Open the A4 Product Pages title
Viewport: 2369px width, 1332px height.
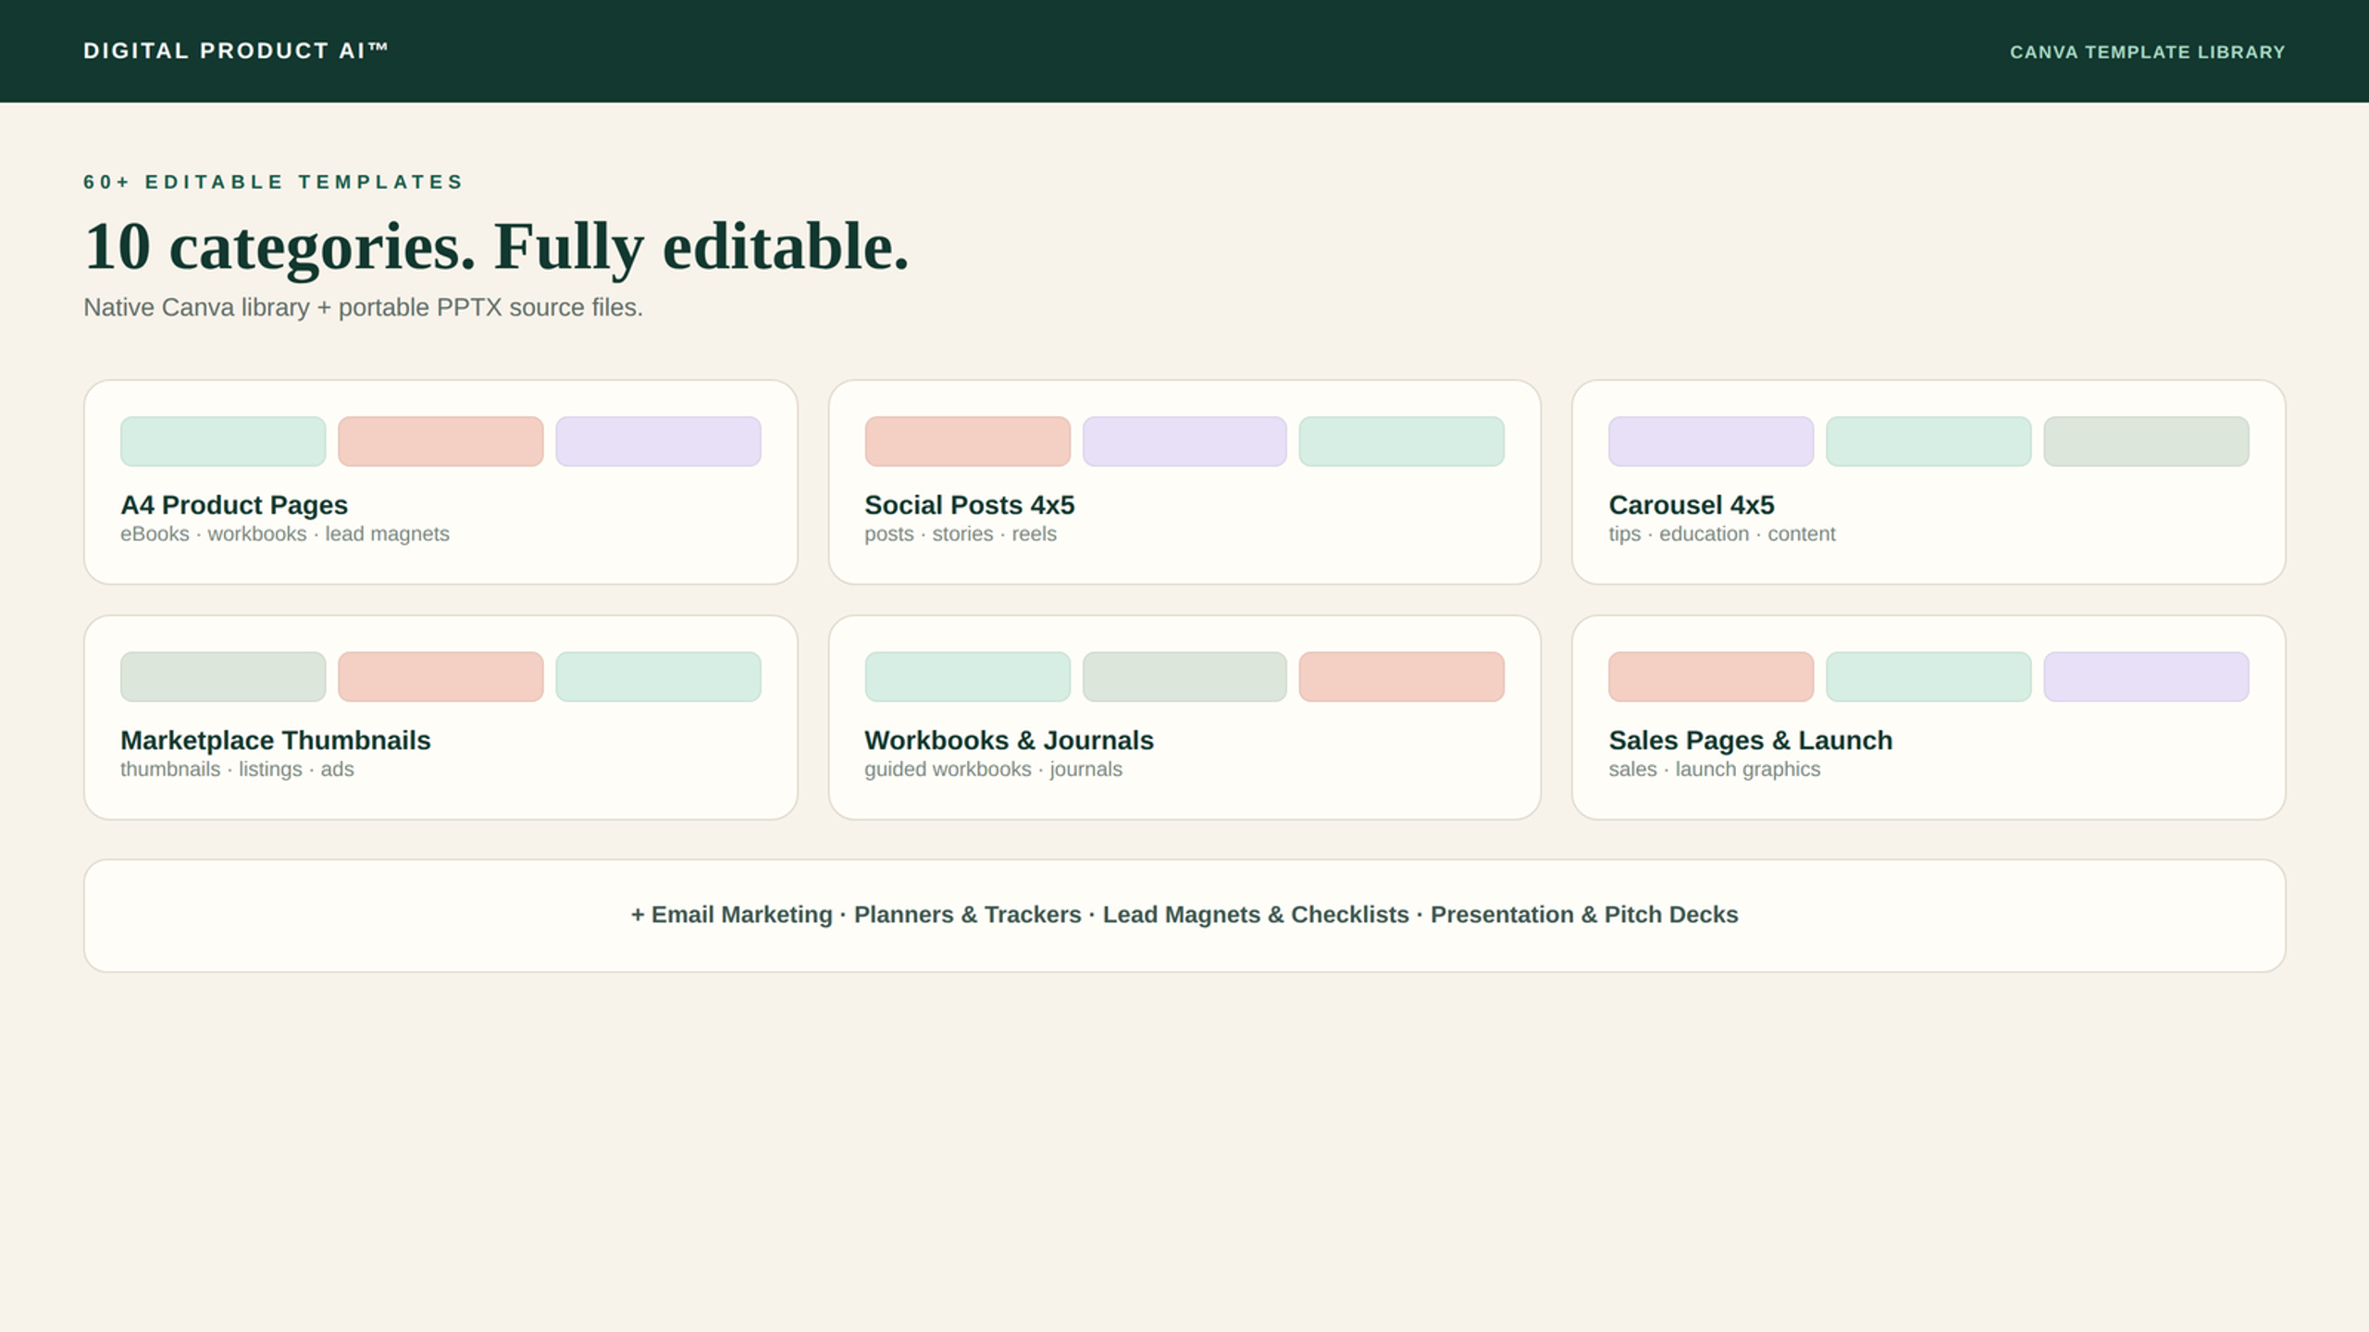234,505
